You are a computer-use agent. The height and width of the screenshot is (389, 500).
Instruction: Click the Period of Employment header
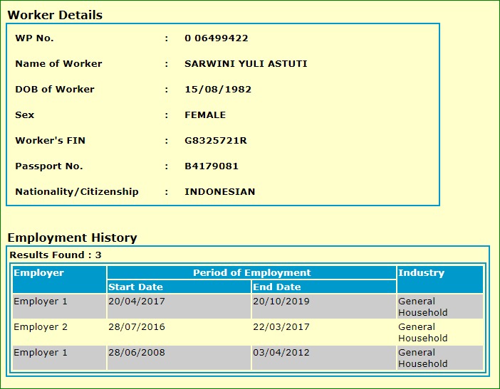pyautogui.click(x=251, y=273)
